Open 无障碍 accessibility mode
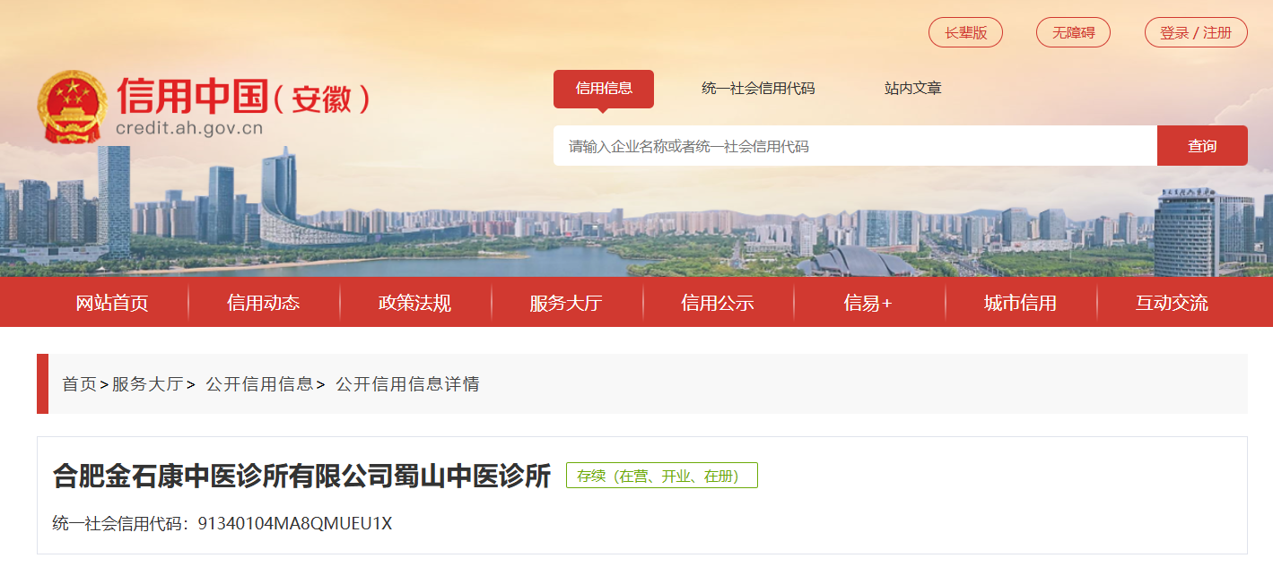This screenshot has height=567, width=1273. click(x=1073, y=33)
